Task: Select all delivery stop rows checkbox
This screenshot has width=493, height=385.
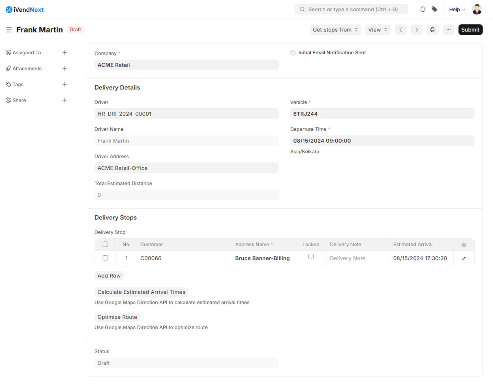Action: click(105, 244)
